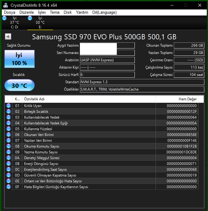Click raw value 00000000000019
This screenshot has height=211, width=208.
[181, 175]
